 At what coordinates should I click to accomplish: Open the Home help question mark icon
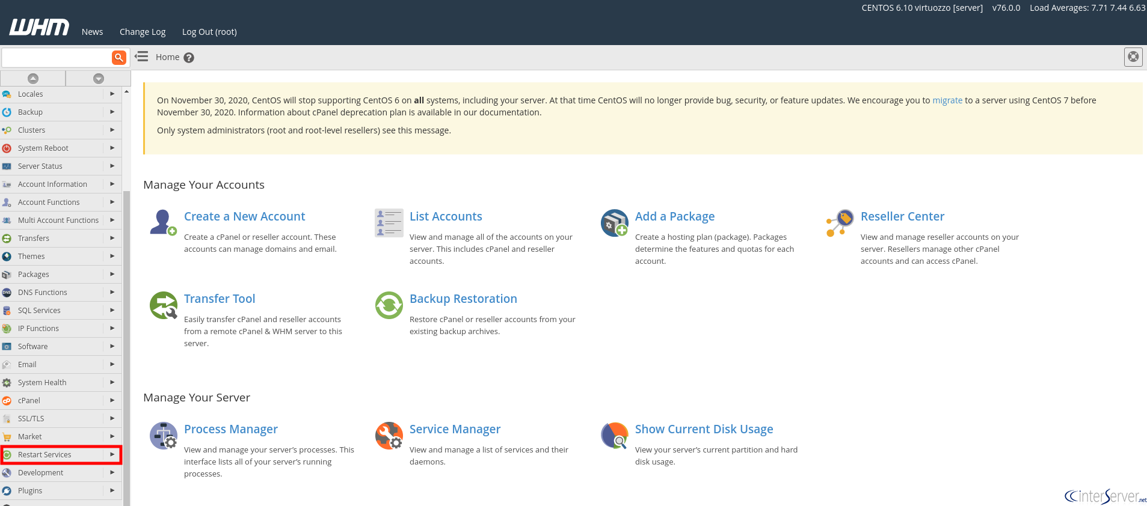189,58
